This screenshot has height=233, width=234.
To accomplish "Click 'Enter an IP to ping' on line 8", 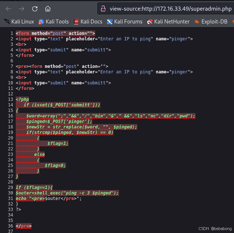I will [x=125, y=72].
